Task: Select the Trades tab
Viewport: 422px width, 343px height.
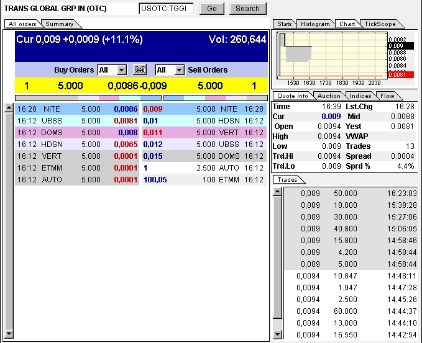Action: pyautogui.click(x=287, y=179)
